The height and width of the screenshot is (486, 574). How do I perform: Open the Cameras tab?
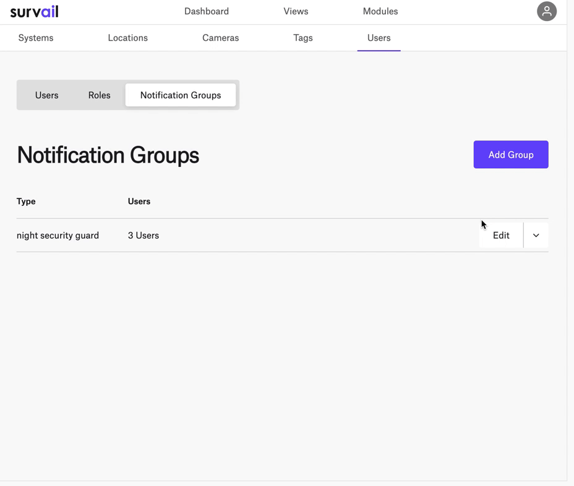pos(220,38)
